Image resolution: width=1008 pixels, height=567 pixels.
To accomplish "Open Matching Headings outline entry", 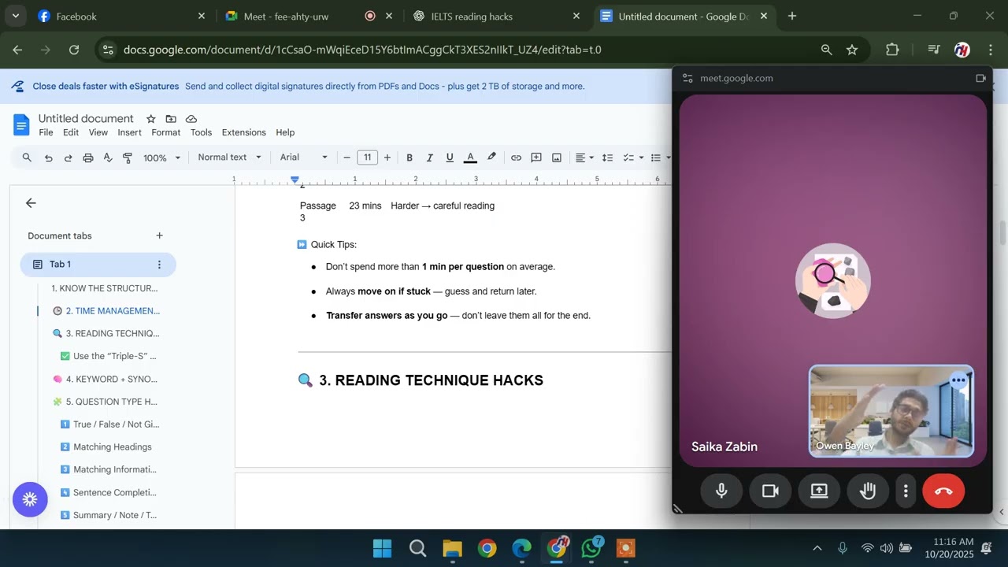I will coord(106,447).
